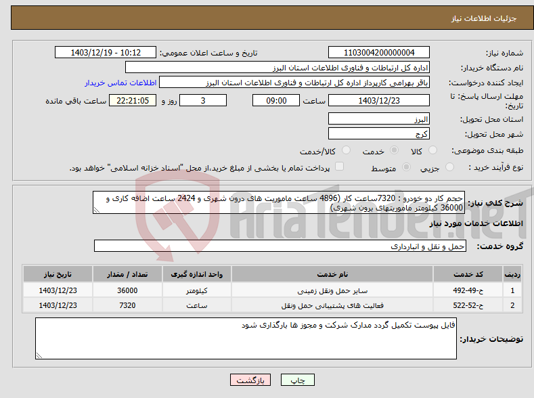534x398 pixels.
Task: Click the ردیف column header
Action: coord(512,274)
